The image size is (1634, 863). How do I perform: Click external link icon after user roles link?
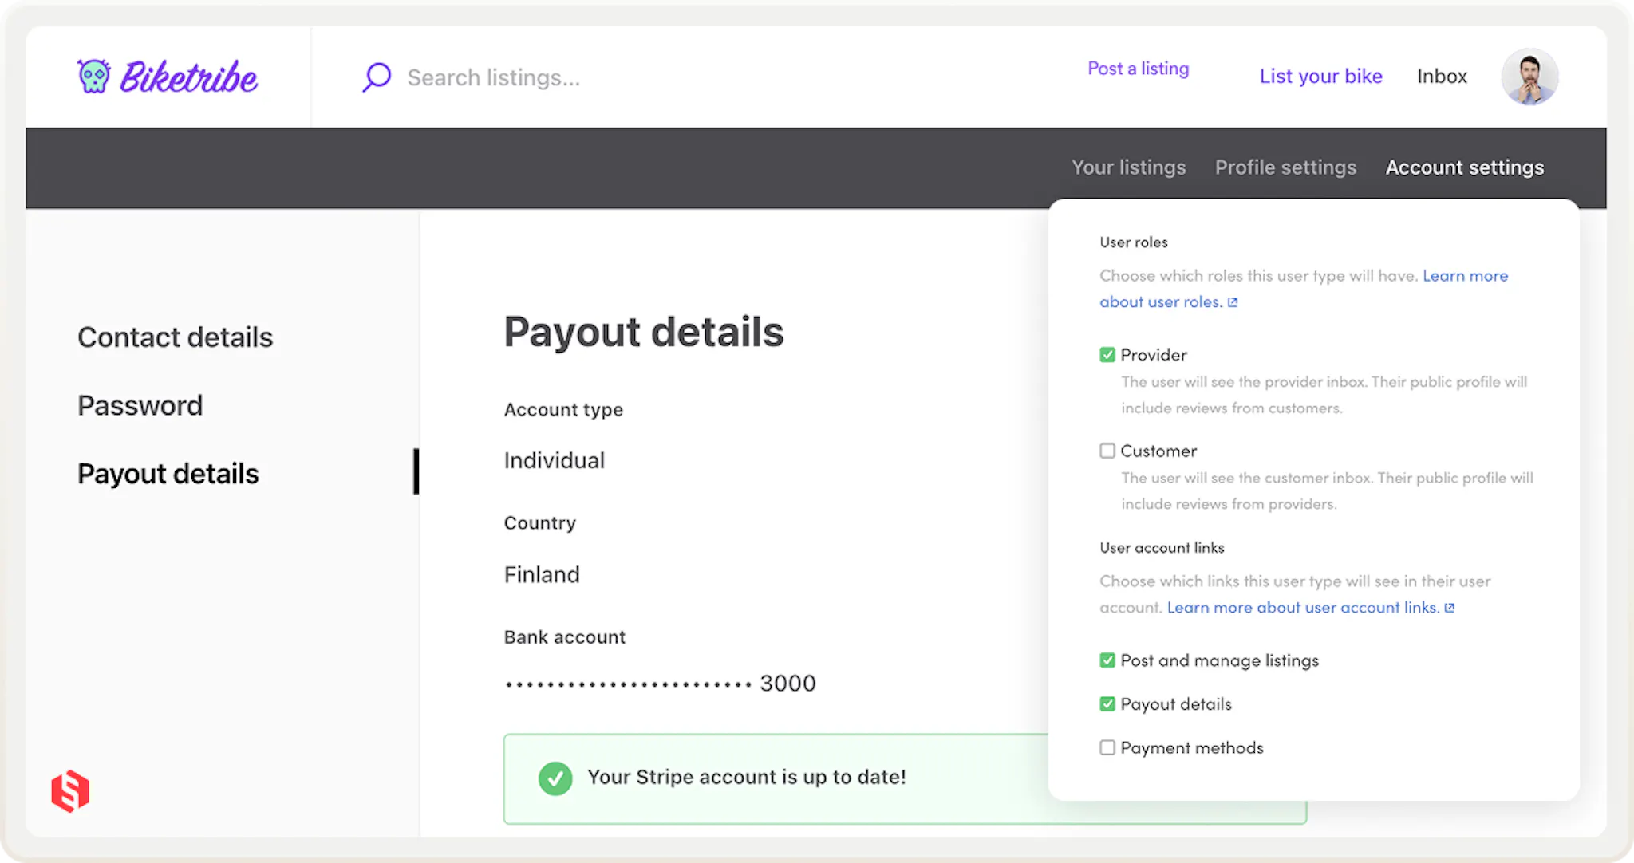[x=1233, y=302]
